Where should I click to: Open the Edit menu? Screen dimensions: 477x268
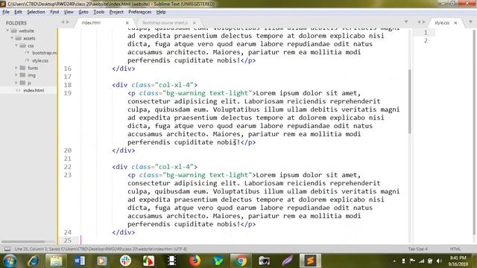pos(18,12)
